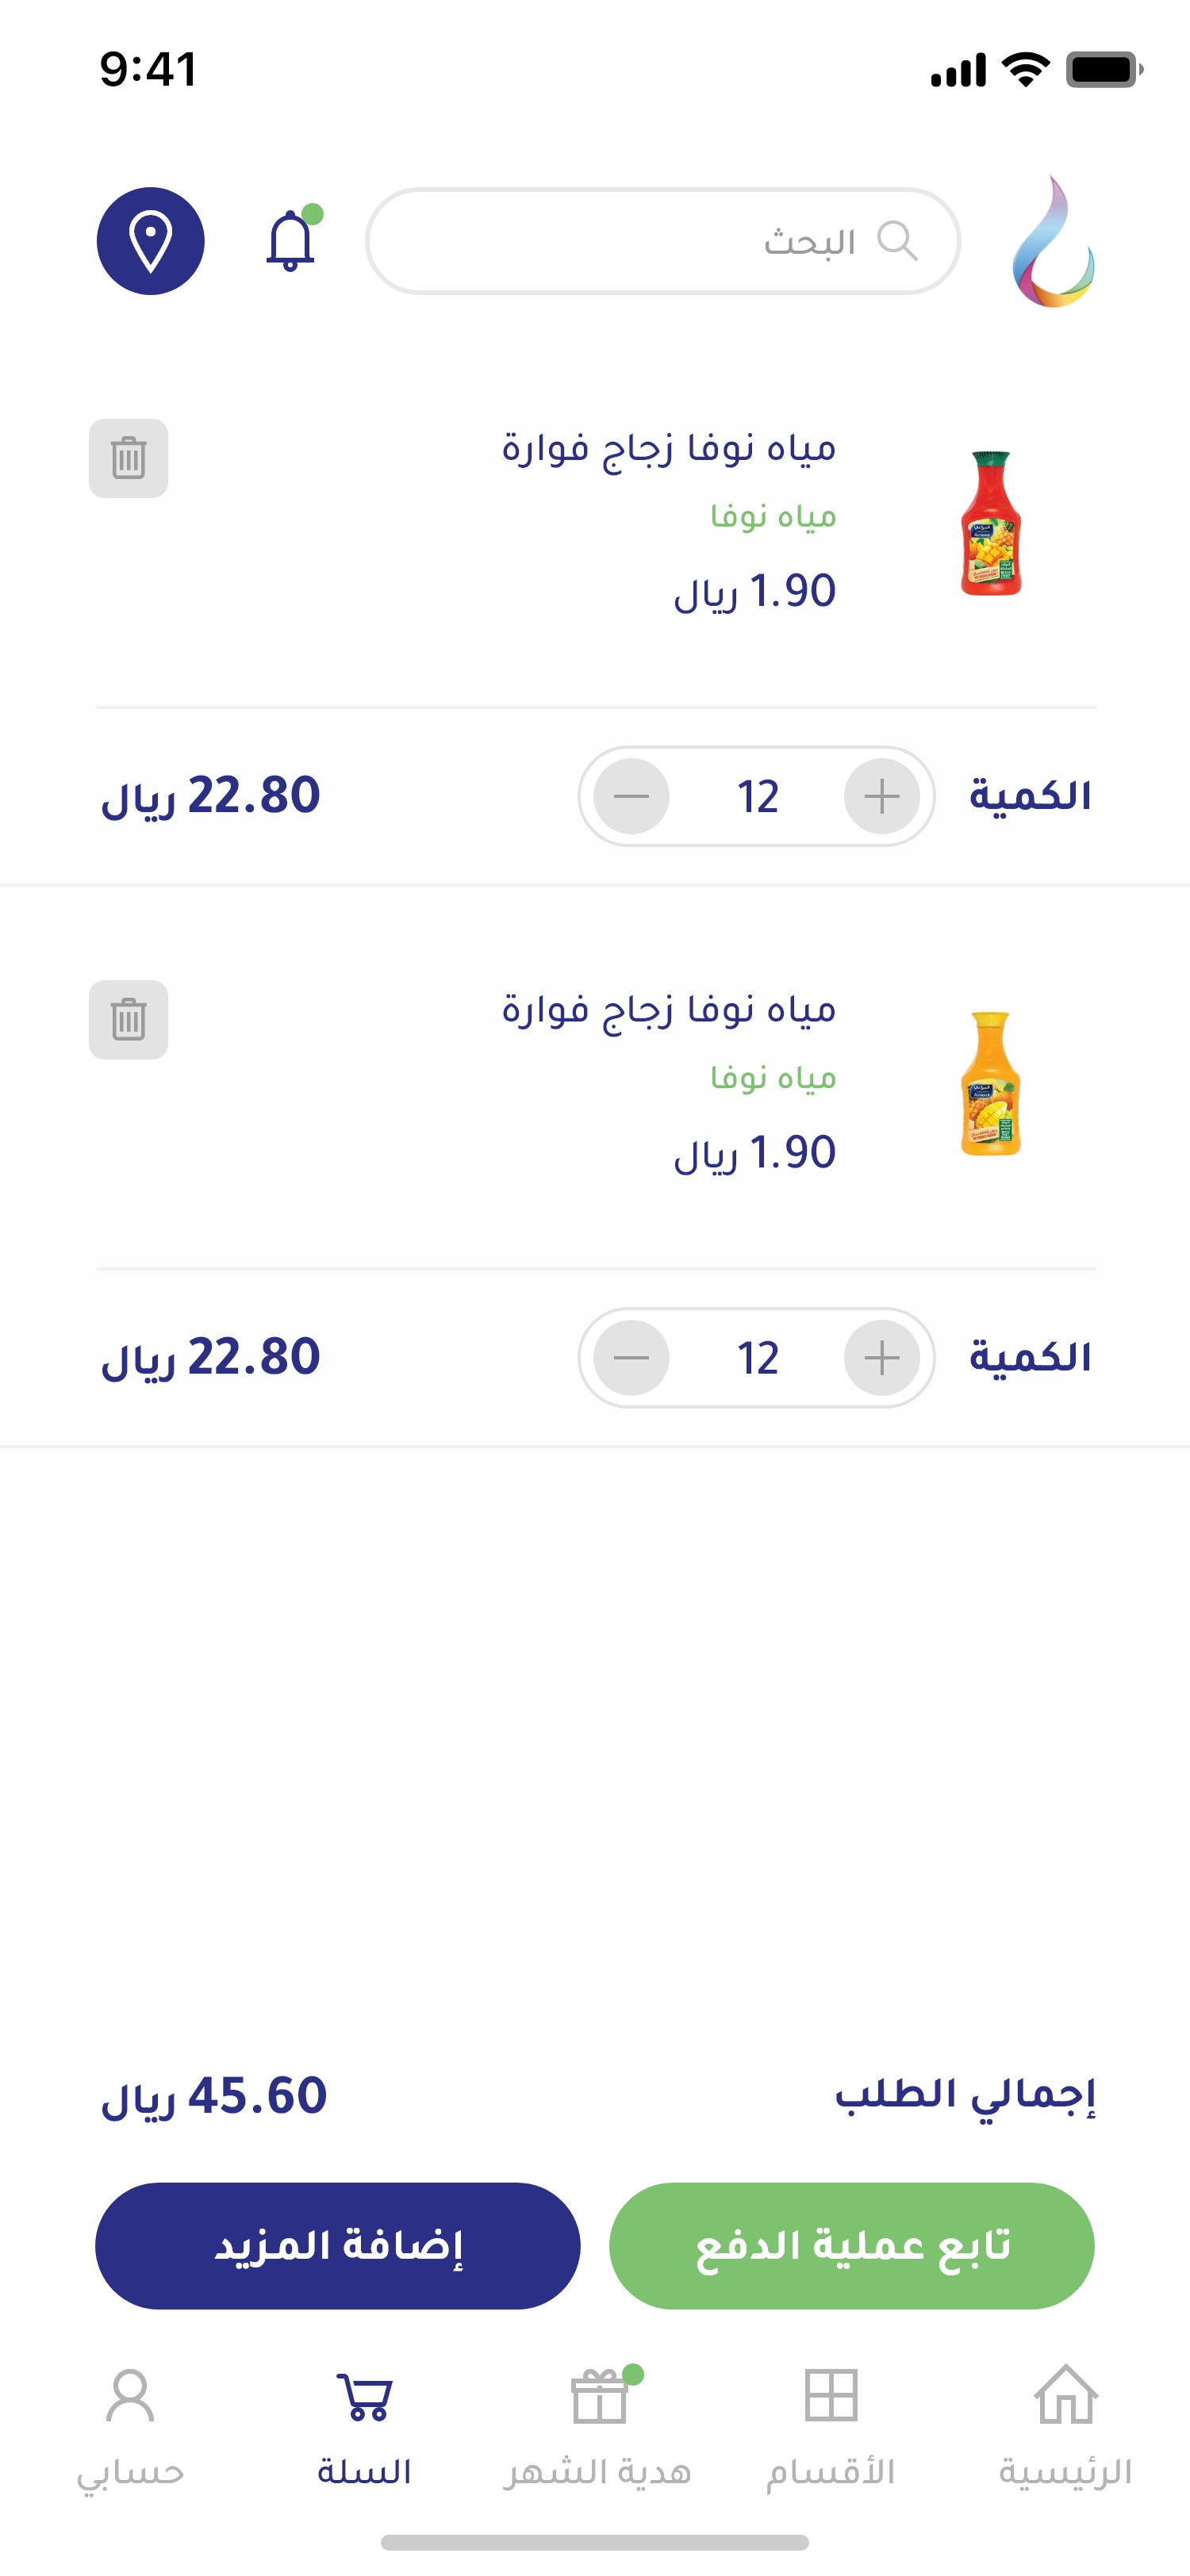Increase quantity of first item
1190x2576 pixels.
tap(881, 796)
